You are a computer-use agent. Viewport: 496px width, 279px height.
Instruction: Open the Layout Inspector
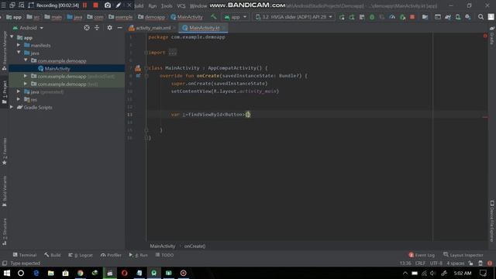463,255
